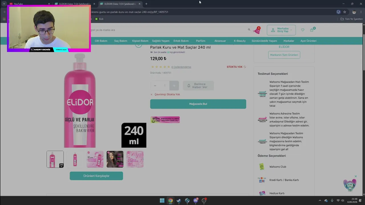Open the Saç Bakım category menu
The width and height of the screenshot is (365, 205).
coord(121,41)
